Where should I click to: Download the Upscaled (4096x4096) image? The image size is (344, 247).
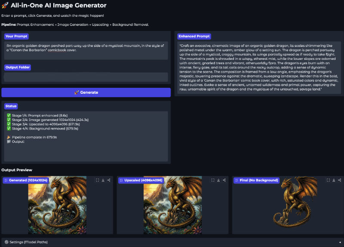(x=218, y=180)
